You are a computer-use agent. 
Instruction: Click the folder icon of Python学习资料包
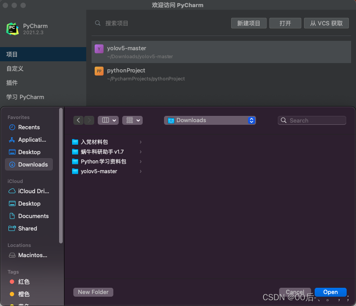[75, 162]
